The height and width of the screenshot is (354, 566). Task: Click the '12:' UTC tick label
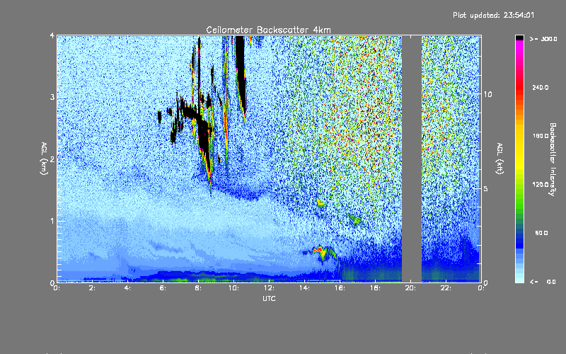[x=269, y=288]
